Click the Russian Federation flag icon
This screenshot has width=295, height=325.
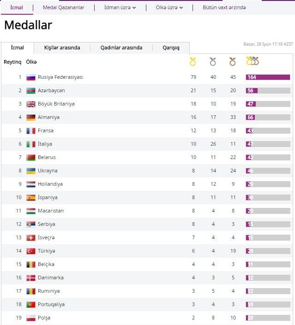tap(31, 77)
